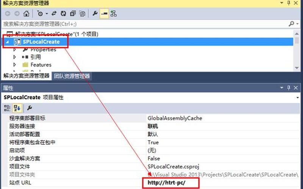
Task: Expand the 引用 references node
Action: tap(15, 57)
